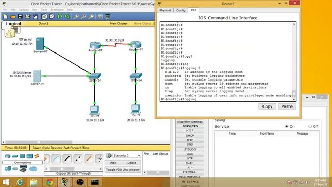Click the scenario info icon

(x=108, y=156)
